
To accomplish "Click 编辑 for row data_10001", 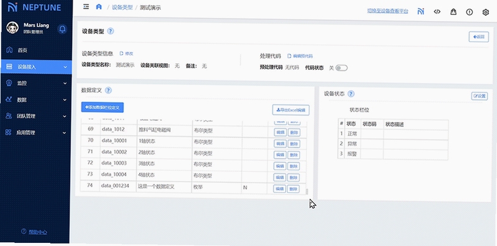I will click(280, 144).
